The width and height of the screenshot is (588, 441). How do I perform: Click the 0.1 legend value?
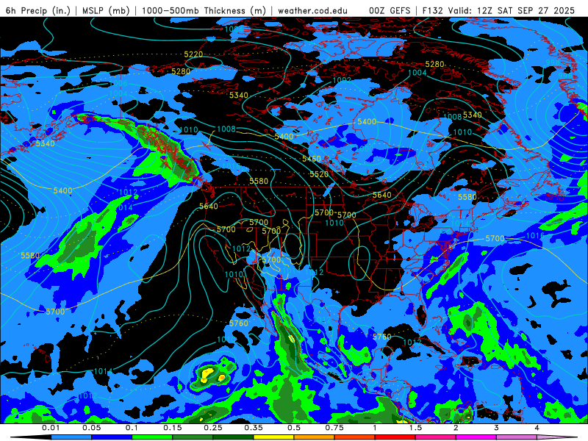132,428
